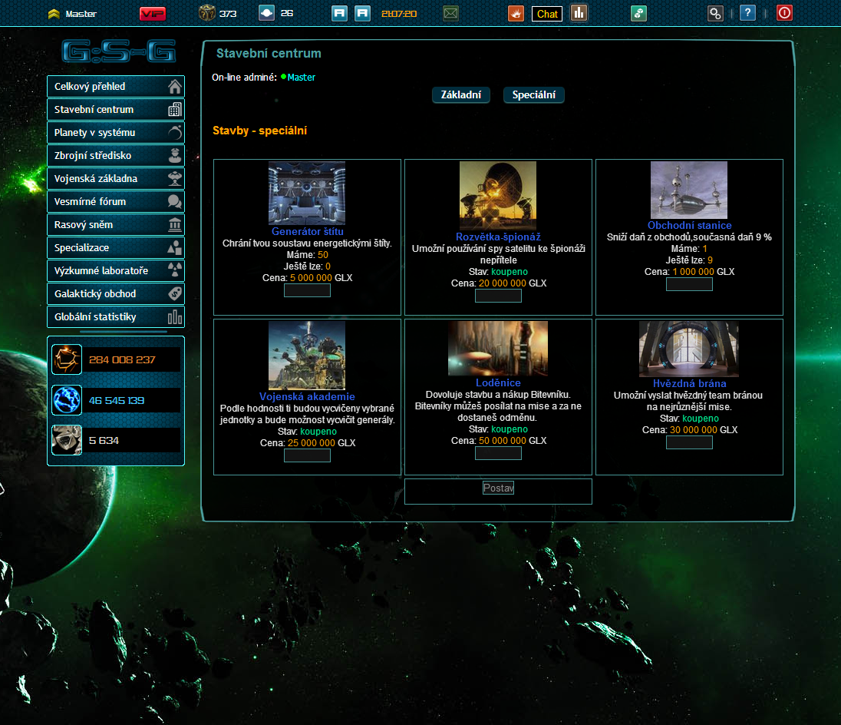Focus quantity field under Hvězdná brána

(x=689, y=442)
